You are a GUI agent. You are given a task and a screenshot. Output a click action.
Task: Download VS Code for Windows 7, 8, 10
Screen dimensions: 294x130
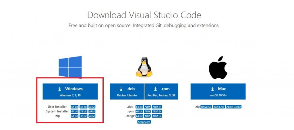point(70,92)
